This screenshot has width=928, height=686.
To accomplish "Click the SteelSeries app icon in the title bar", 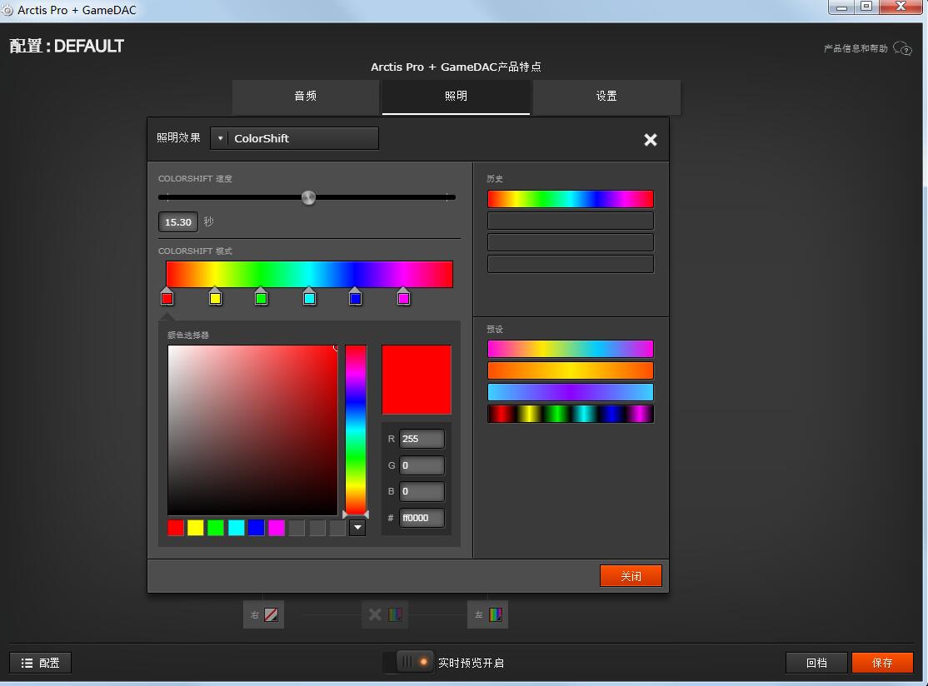I will pyautogui.click(x=7, y=10).
